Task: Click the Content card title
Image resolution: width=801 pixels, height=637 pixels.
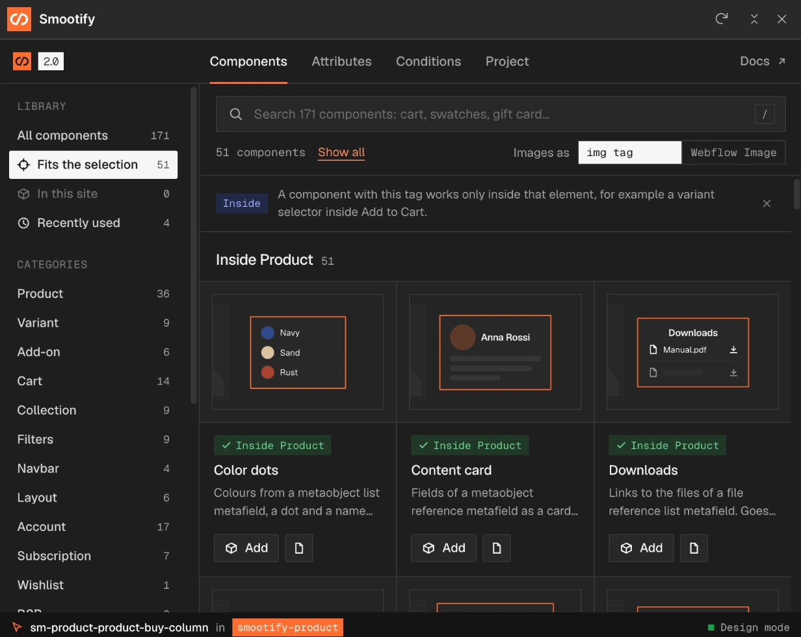Action: (451, 470)
